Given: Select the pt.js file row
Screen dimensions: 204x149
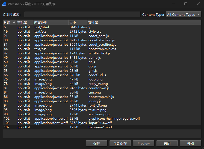Looking at the screenshot, I should 102,62.
